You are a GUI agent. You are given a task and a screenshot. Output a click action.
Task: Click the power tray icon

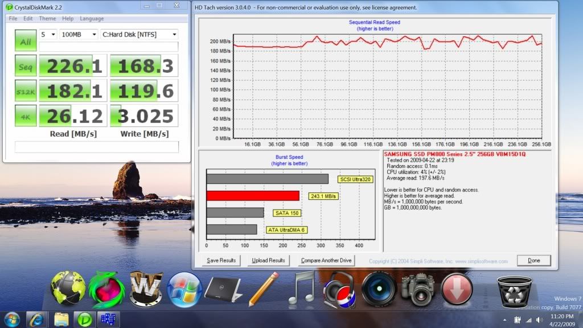517,320
